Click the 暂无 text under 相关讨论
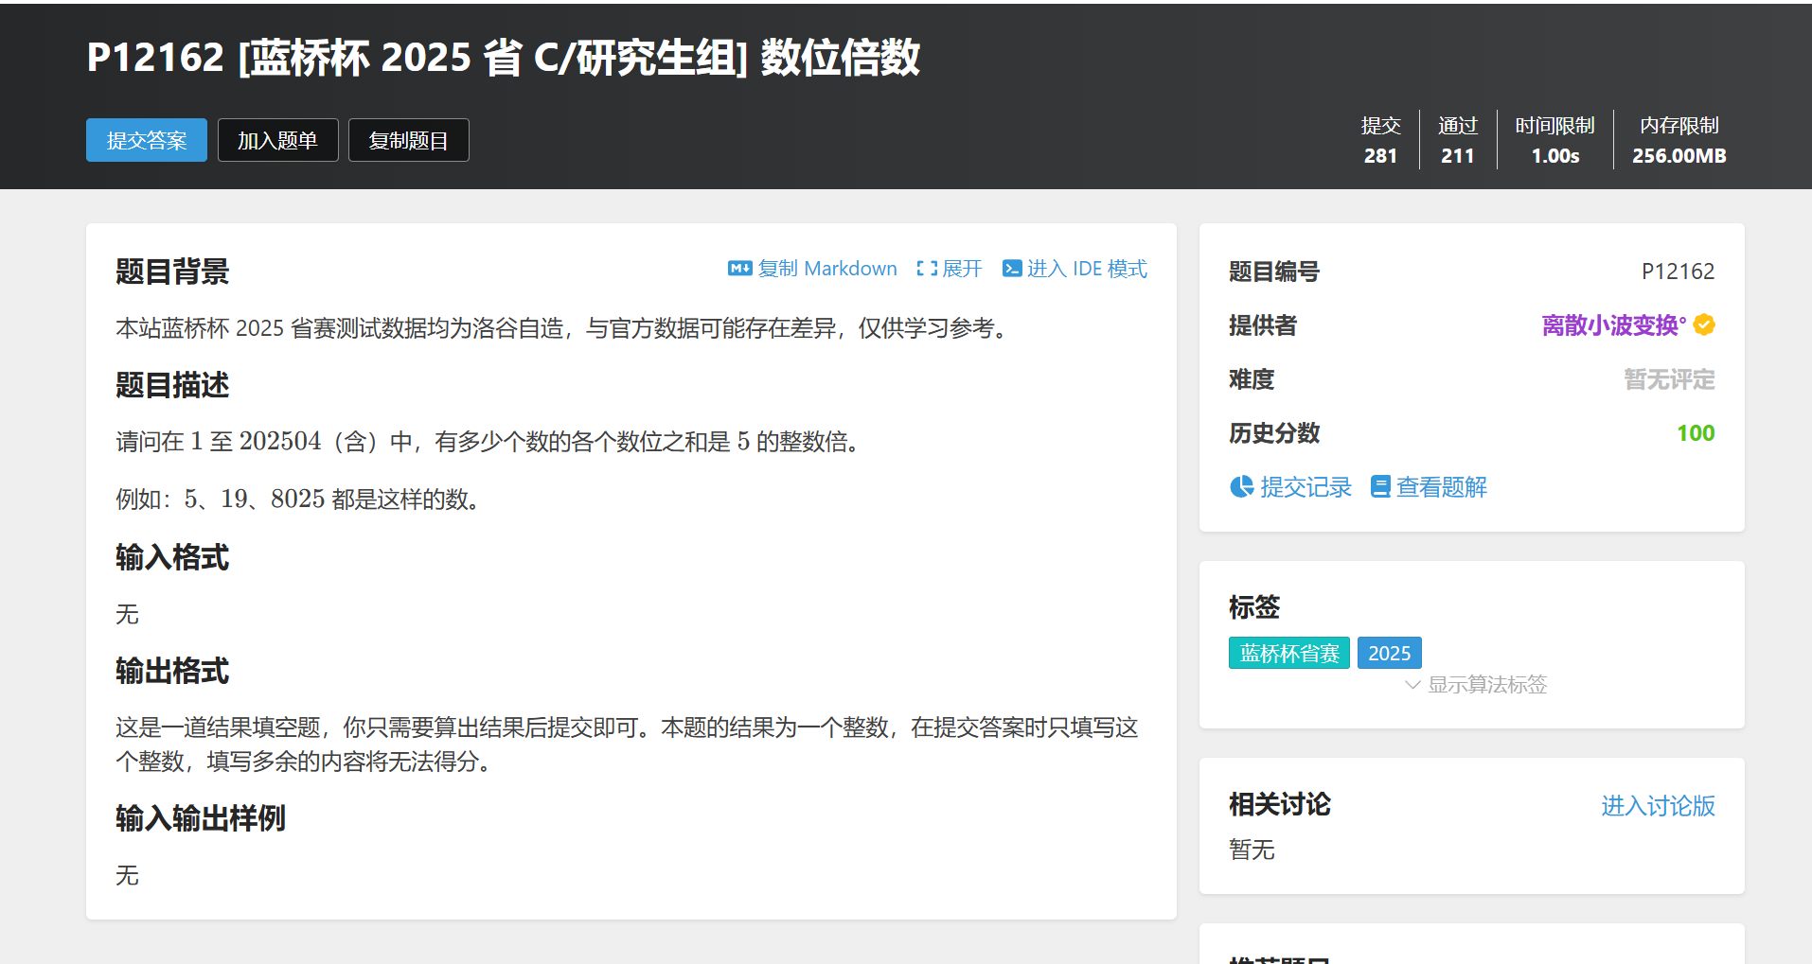Image resolution: width=1812 pixels, height=964 pixels. point(1252,850)
